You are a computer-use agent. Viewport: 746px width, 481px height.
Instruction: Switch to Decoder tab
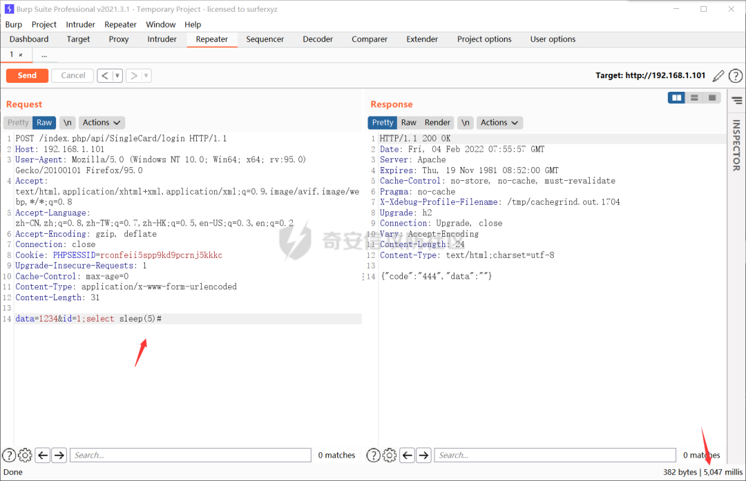pos(318,39)
